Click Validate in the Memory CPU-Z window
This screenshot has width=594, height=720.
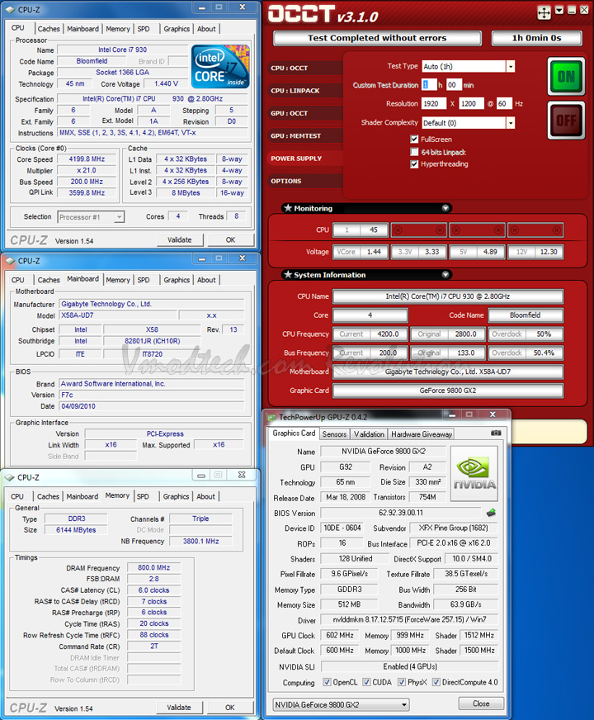point(179,708)
